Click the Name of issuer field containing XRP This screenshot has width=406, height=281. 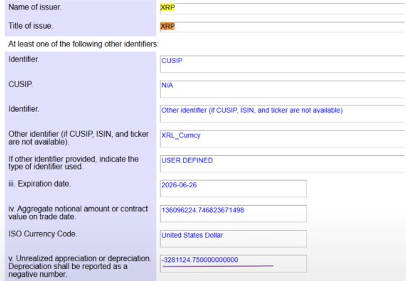[283, 9]
